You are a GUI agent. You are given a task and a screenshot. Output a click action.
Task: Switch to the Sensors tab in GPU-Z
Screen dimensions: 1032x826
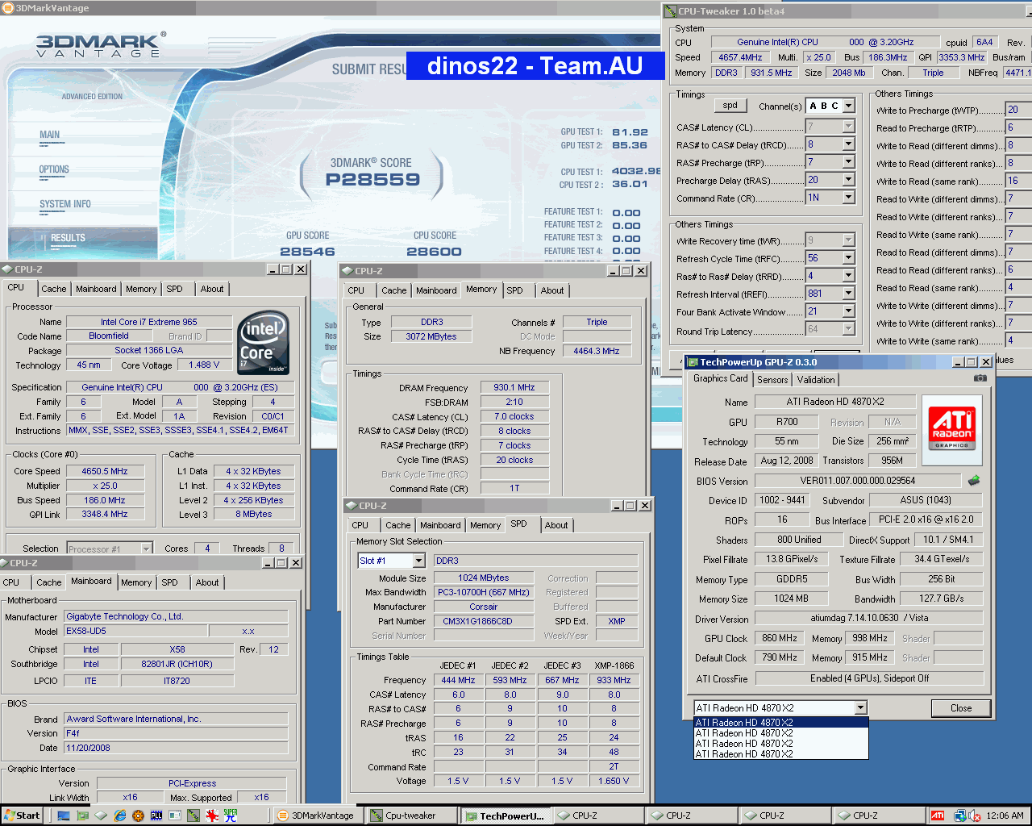click(772, 380)
